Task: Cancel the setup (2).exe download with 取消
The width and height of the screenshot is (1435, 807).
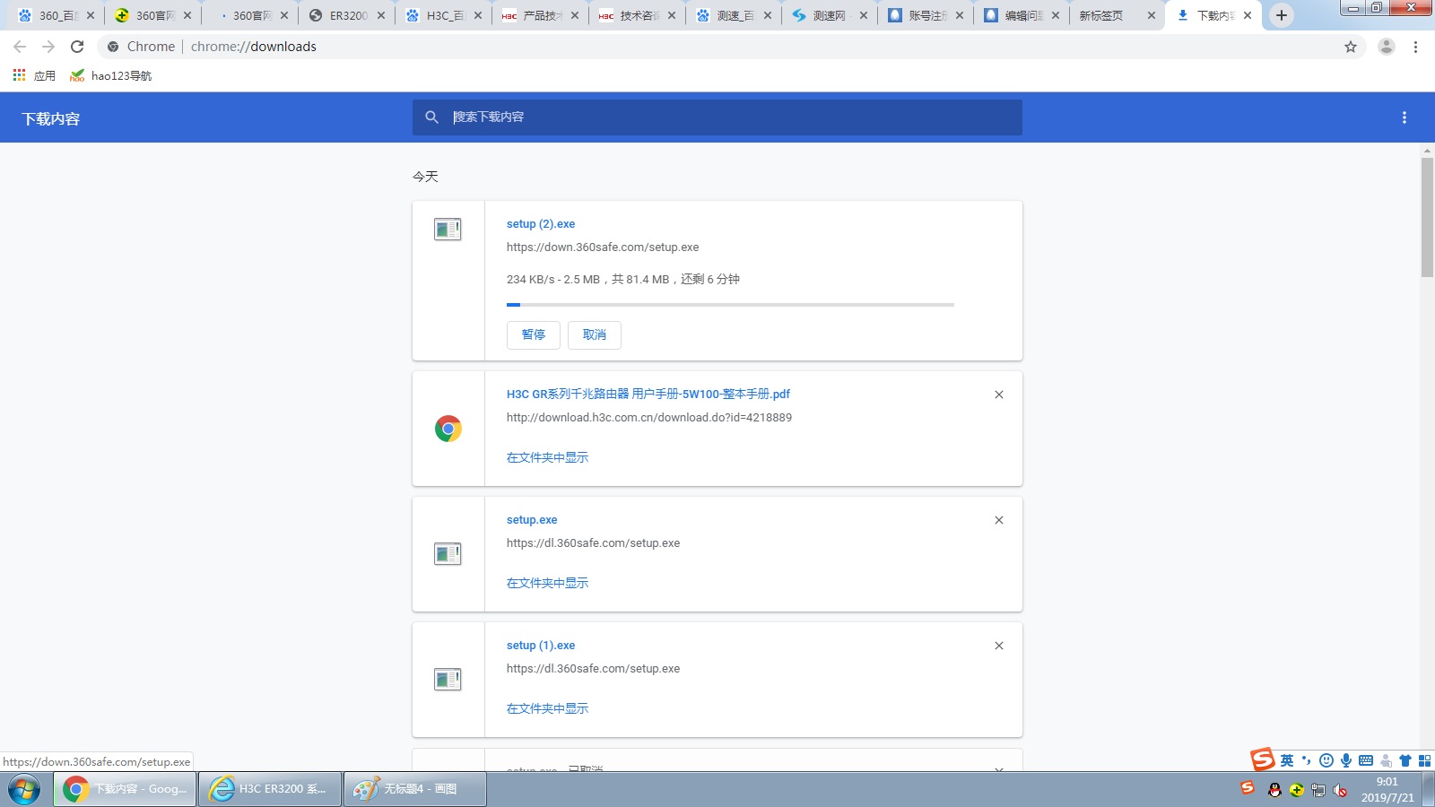Action: point(595,335)
